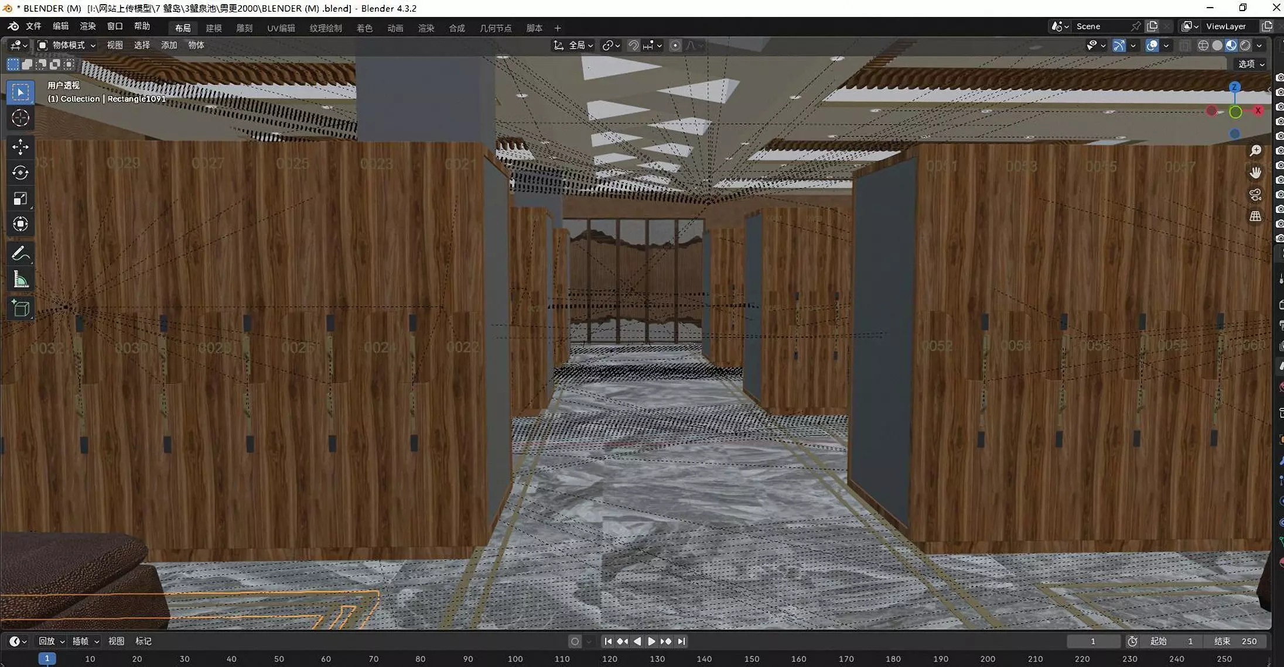
Task: Choose the Measure ruler tool
Action: coord(21,279)
